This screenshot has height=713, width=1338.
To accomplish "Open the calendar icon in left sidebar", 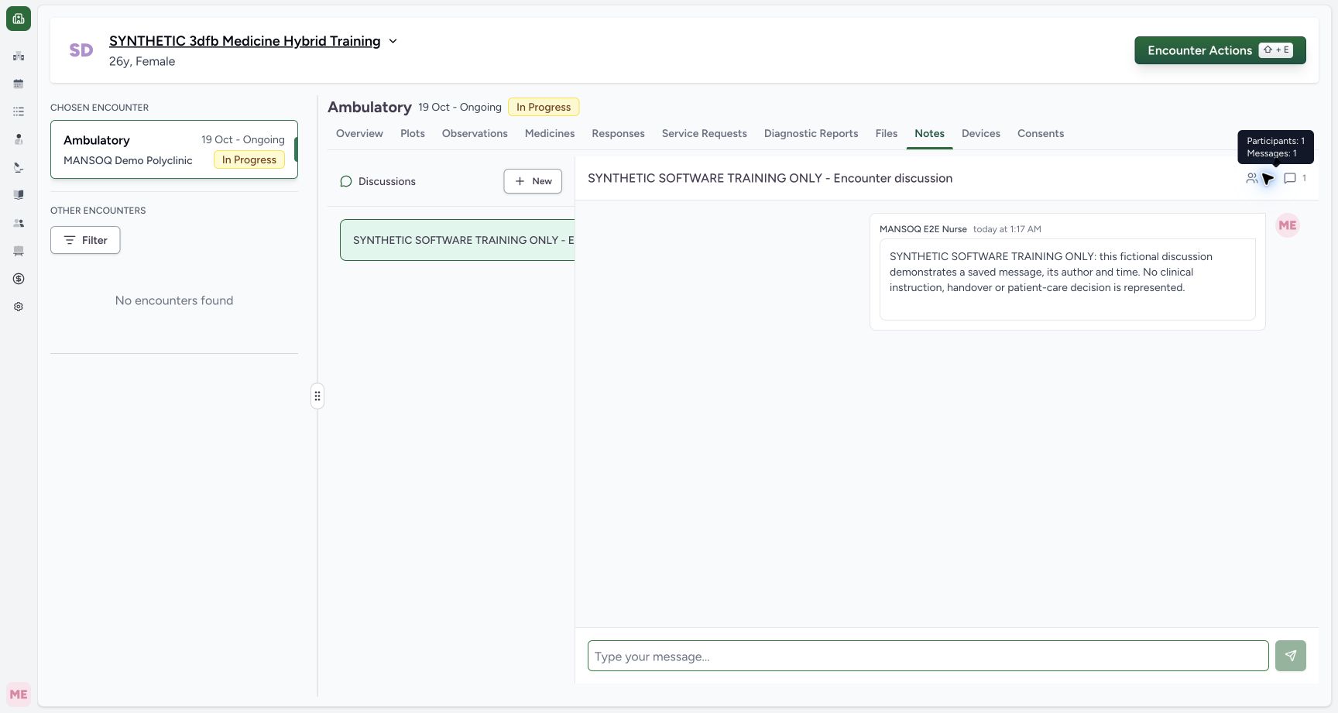I will coord(19,84).
